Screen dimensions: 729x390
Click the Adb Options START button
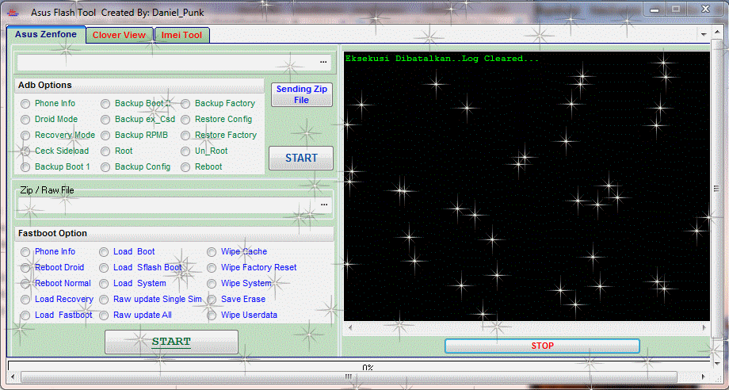click(301, 158)
